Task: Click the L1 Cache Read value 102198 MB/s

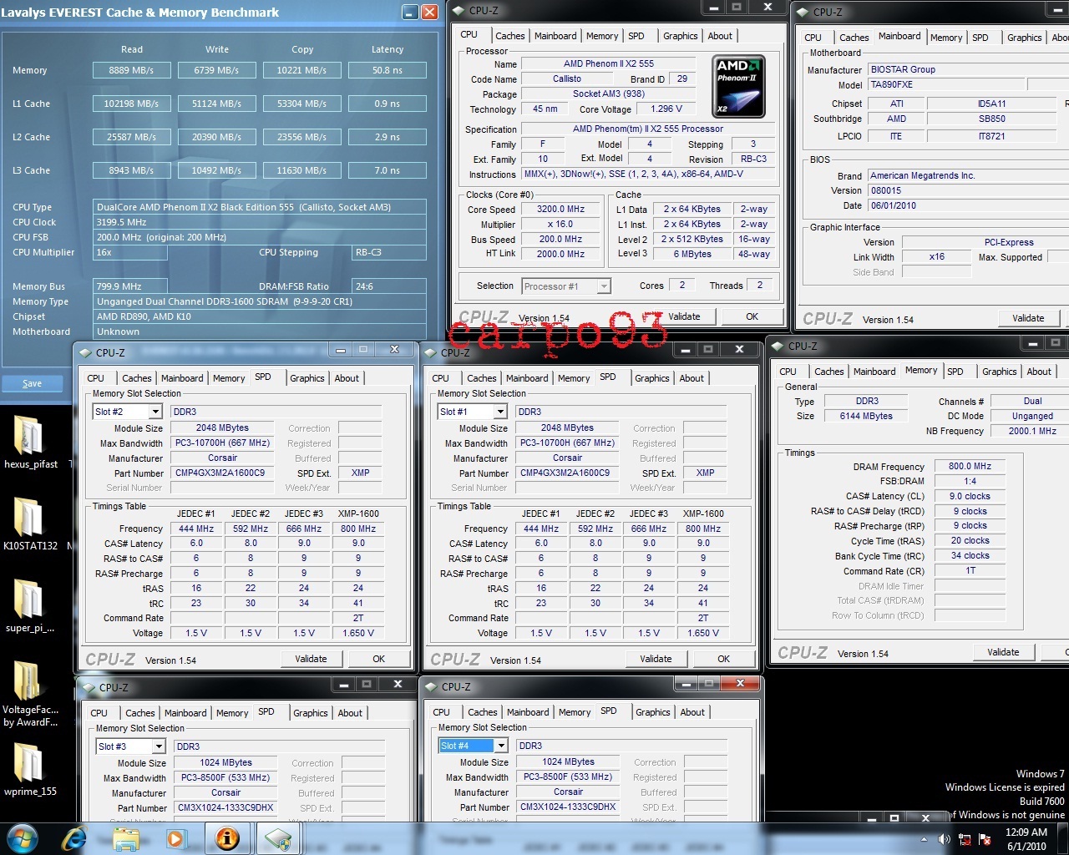Action: pyautogui.click(x=131, y=104)
